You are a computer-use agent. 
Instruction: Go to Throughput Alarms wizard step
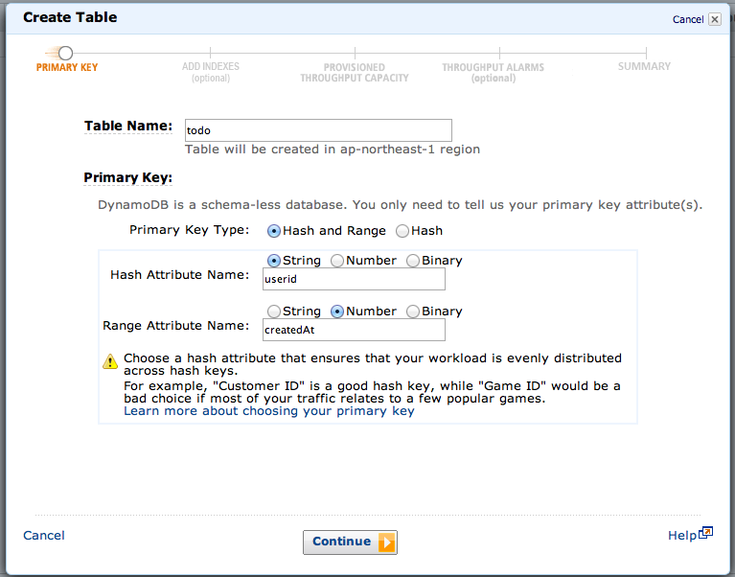493,73
